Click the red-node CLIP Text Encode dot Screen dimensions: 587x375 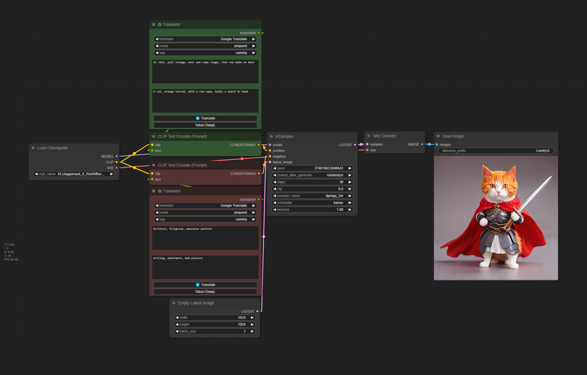coord(154,165)
